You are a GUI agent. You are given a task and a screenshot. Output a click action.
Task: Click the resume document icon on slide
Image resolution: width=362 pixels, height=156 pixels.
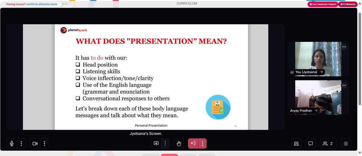[x=218, y=107]
